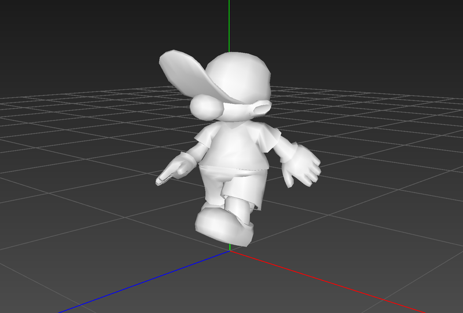
Task: Click the large front shoe
Action: click(223, 225)
